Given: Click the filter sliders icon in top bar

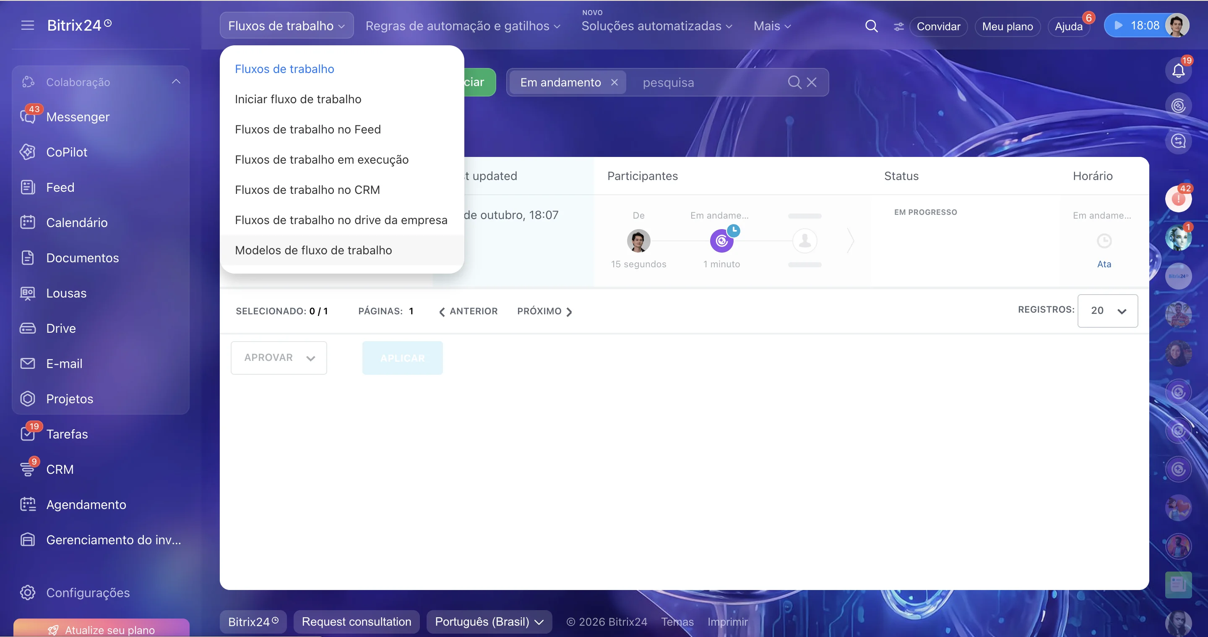Looking at the screenshot, I should tap(898, 26).
